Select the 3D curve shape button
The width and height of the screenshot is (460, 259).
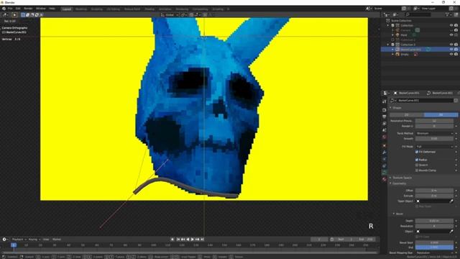tap(441, 114)
